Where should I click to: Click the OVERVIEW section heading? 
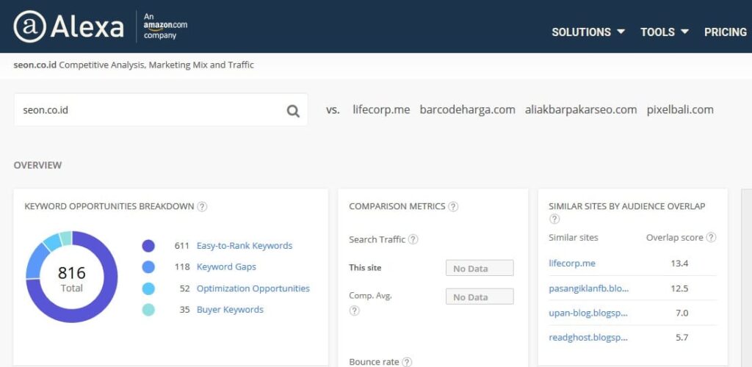(x=38, y=165)
